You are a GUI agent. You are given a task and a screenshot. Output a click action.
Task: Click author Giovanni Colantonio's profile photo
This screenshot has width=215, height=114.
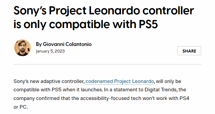coord(23,48)
